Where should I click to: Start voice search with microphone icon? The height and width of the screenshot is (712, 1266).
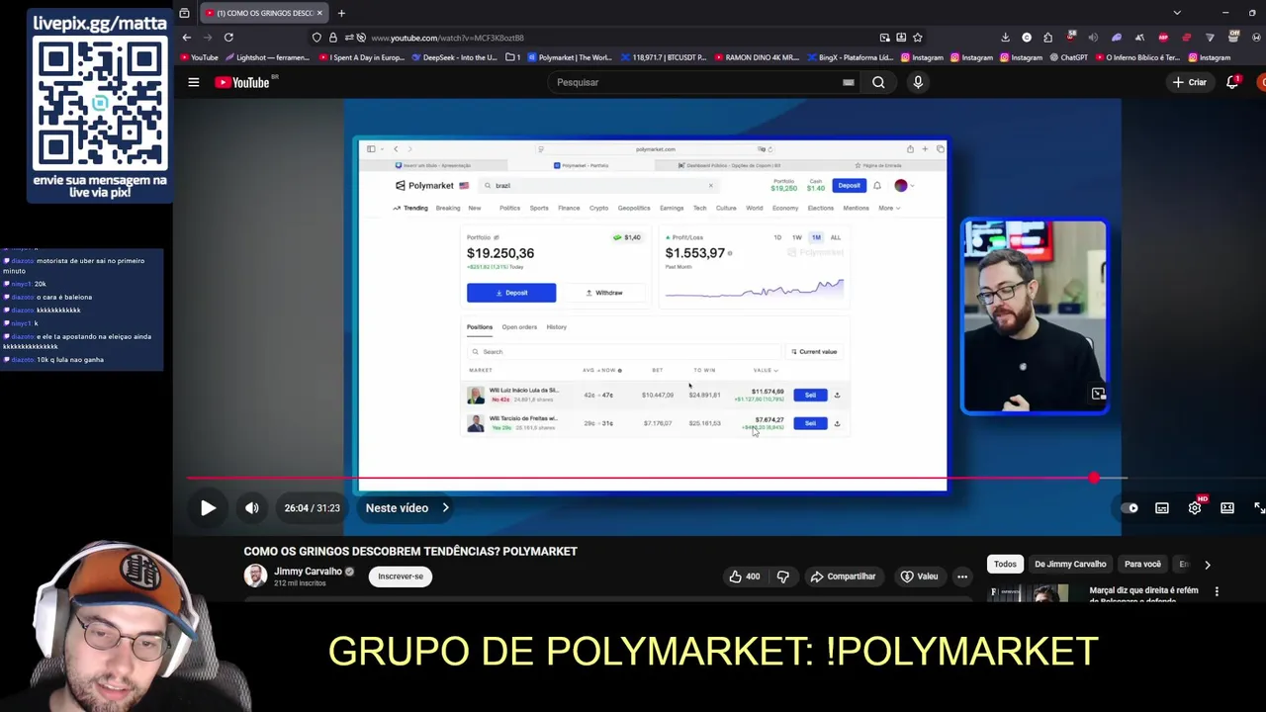(918, 82)
